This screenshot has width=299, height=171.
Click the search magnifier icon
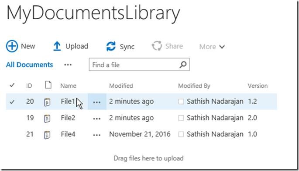point(183,65)
